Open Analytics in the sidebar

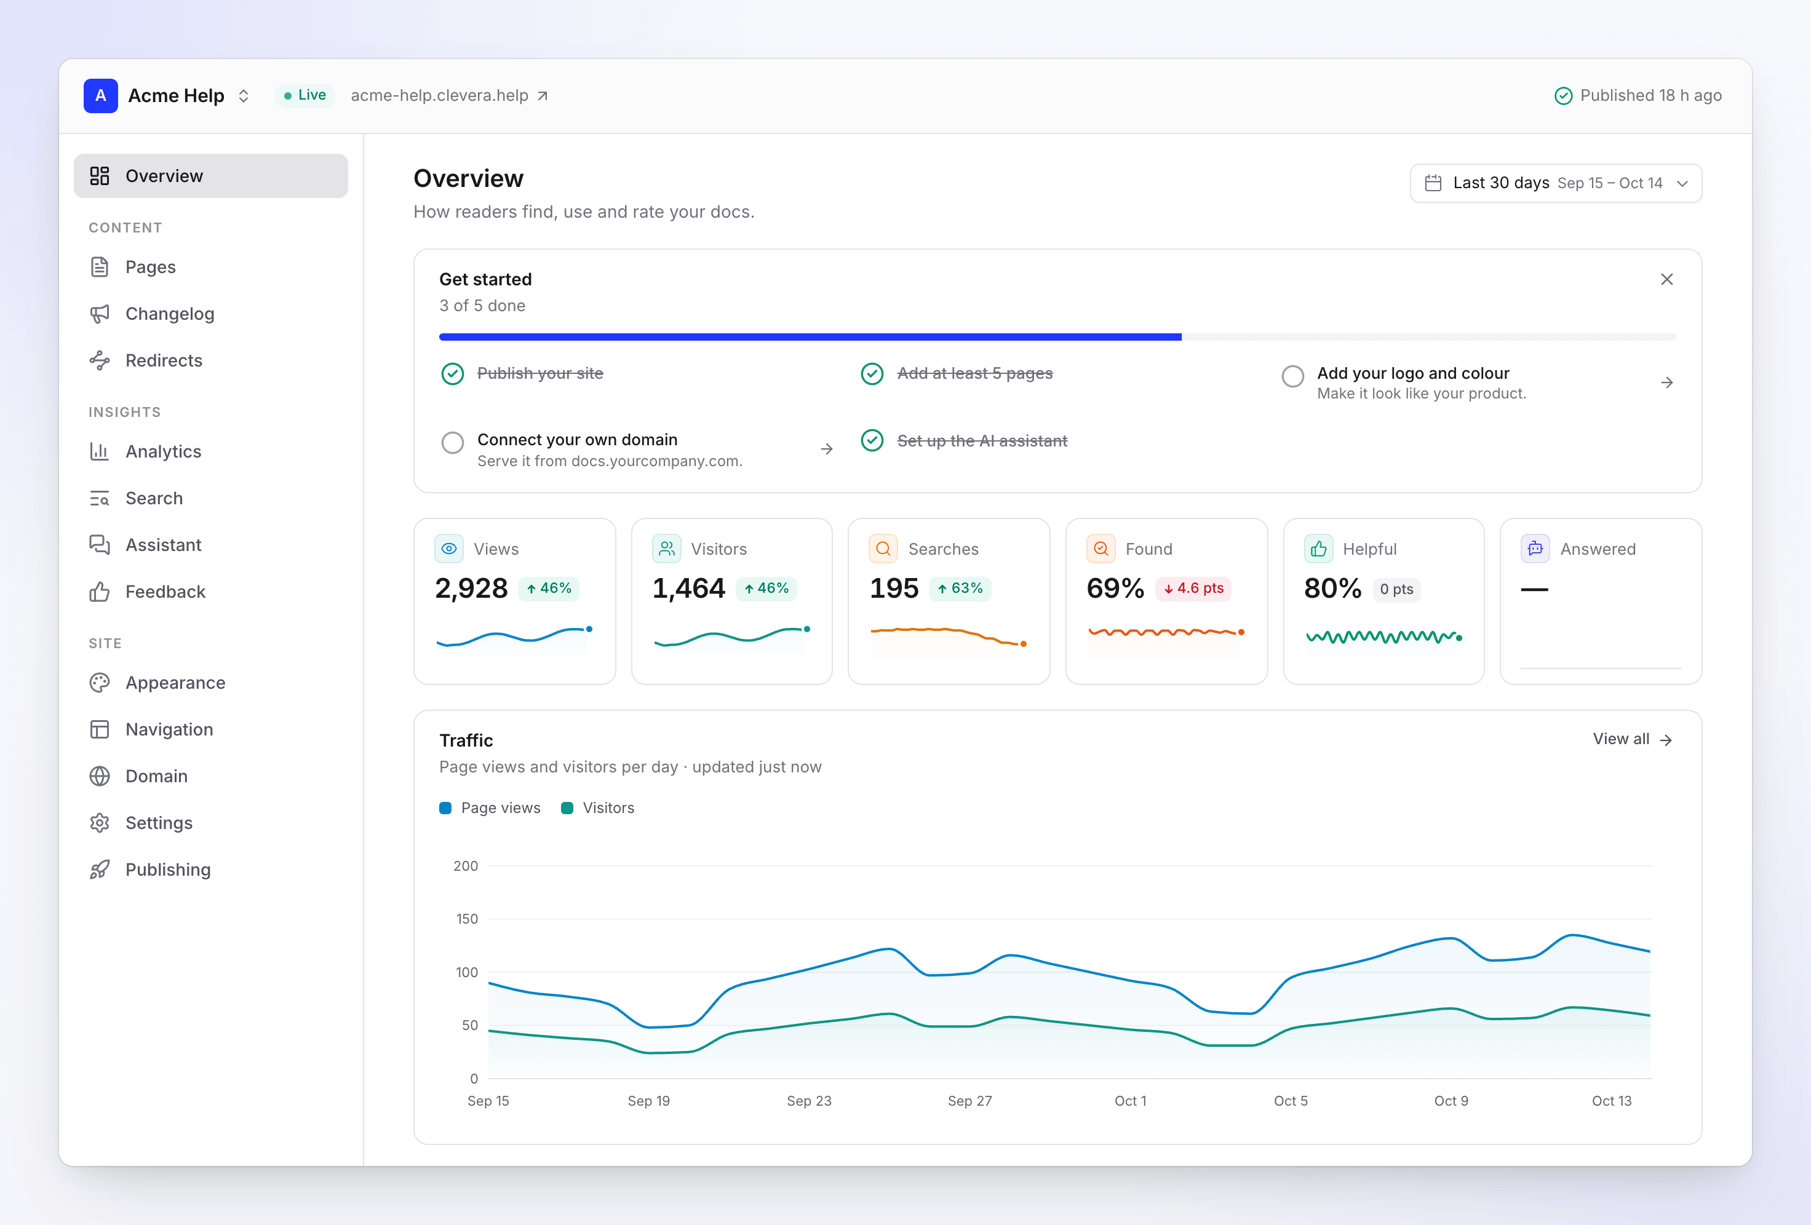pos(211,452)
